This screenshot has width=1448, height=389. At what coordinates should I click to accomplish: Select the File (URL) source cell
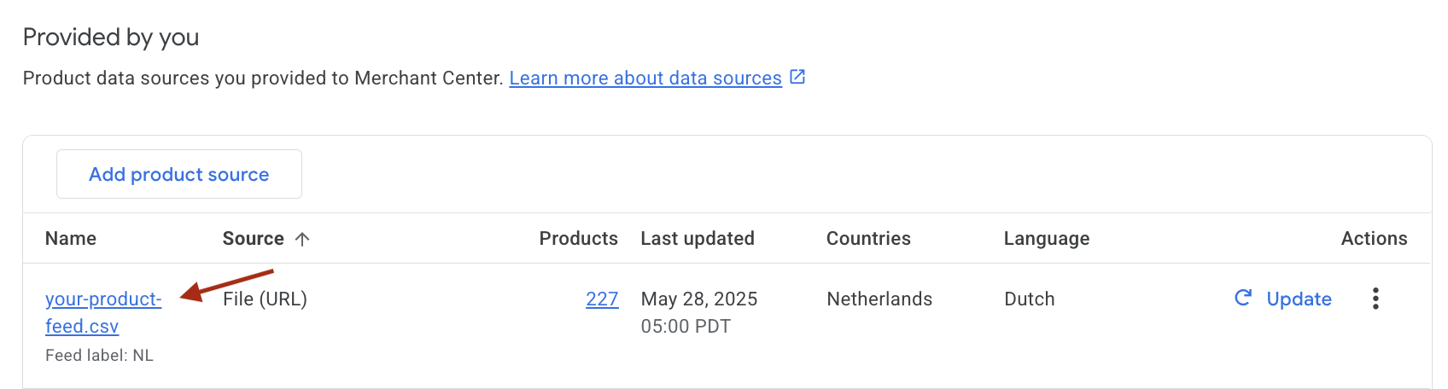(265, 299)
